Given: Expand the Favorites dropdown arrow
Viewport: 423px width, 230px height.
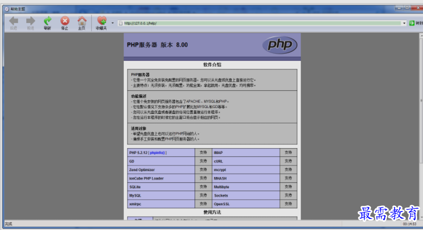Looking at the screenshot, I should [x=113, y=23].
